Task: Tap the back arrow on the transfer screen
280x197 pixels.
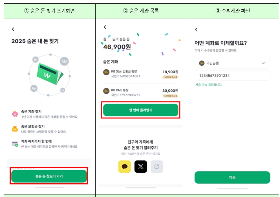Action: 196,29
